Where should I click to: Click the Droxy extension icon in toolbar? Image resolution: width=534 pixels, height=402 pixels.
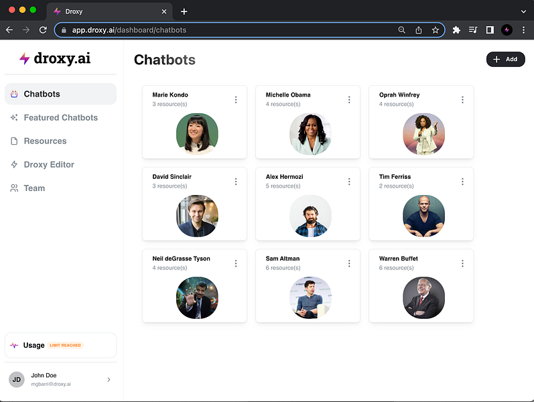pos(507,30)
